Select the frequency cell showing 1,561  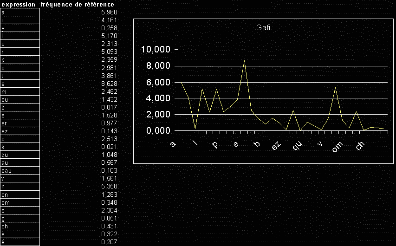[x=109, y=179]
